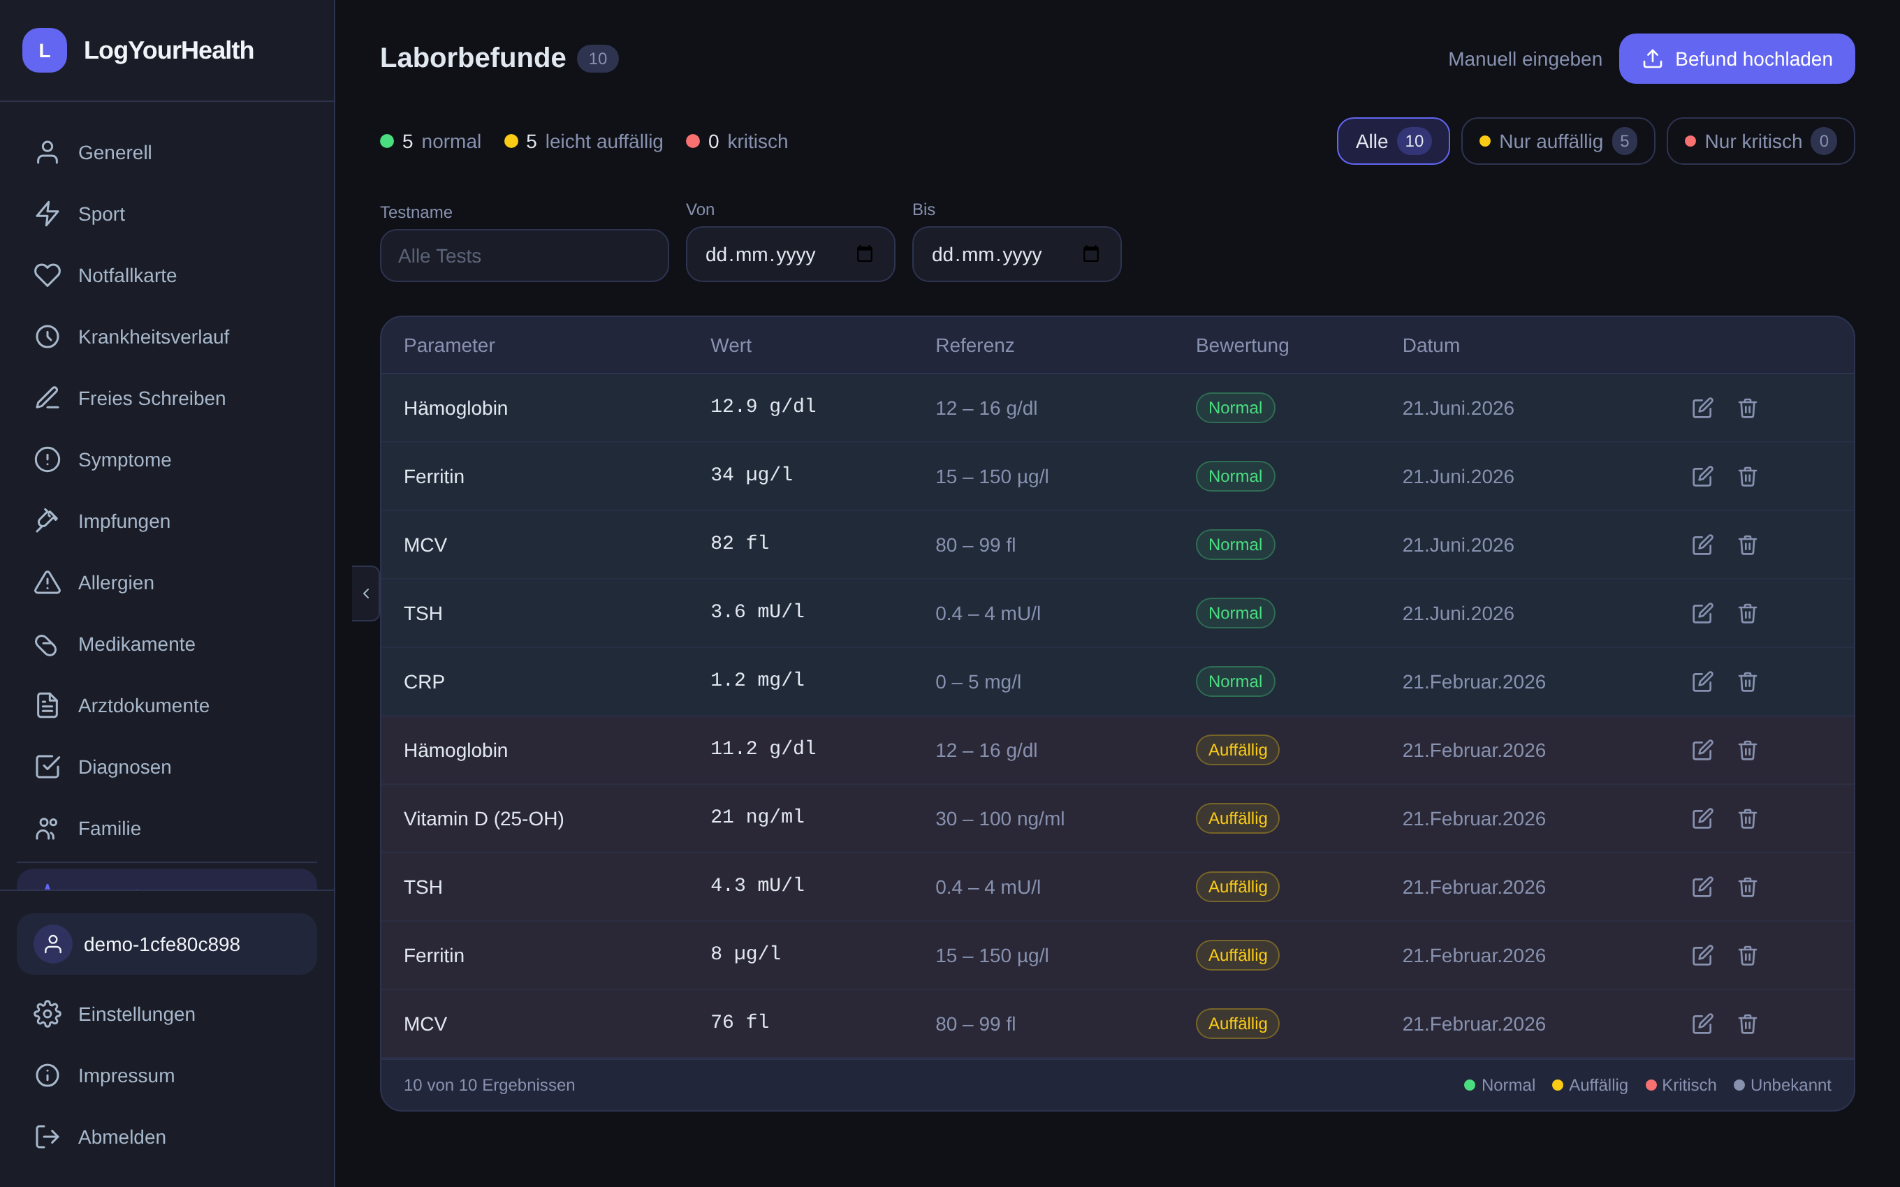
Task: Edit the Ferritin 34 µg/l row
Action: tap(1702, 475)
